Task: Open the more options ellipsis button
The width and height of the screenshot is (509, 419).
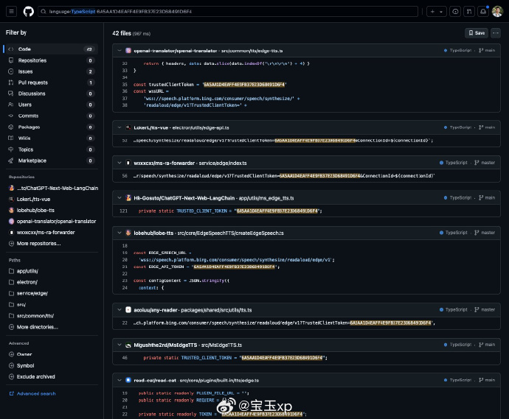Action: 496,33
